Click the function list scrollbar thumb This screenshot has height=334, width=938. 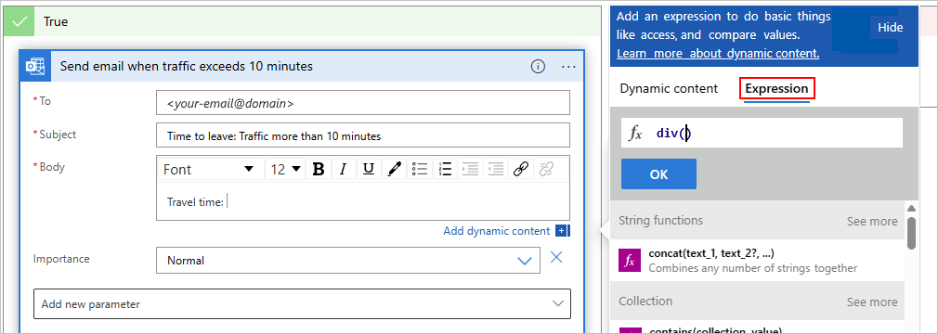point(911,233)
